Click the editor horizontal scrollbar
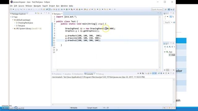198x111 pixels. [107, 70]
